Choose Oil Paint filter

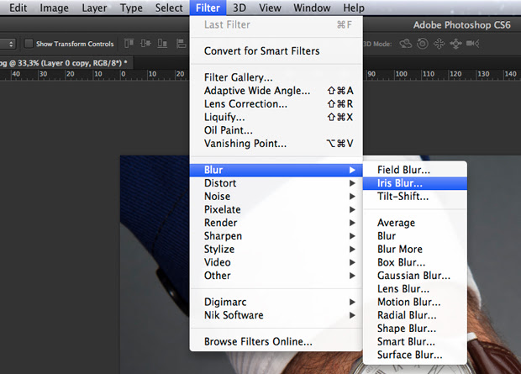(276, 130)
